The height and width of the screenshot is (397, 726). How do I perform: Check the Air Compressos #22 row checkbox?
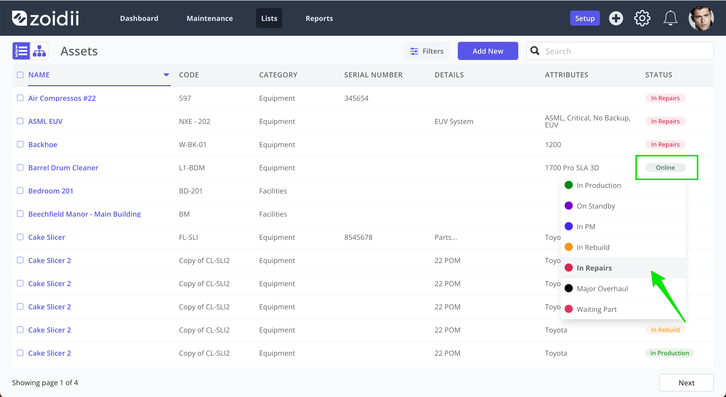pyautogui.click(x=20, y=98)
